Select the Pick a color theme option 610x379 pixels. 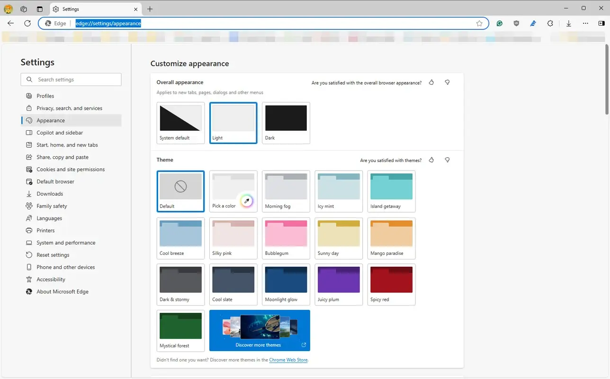pos(233,191)
